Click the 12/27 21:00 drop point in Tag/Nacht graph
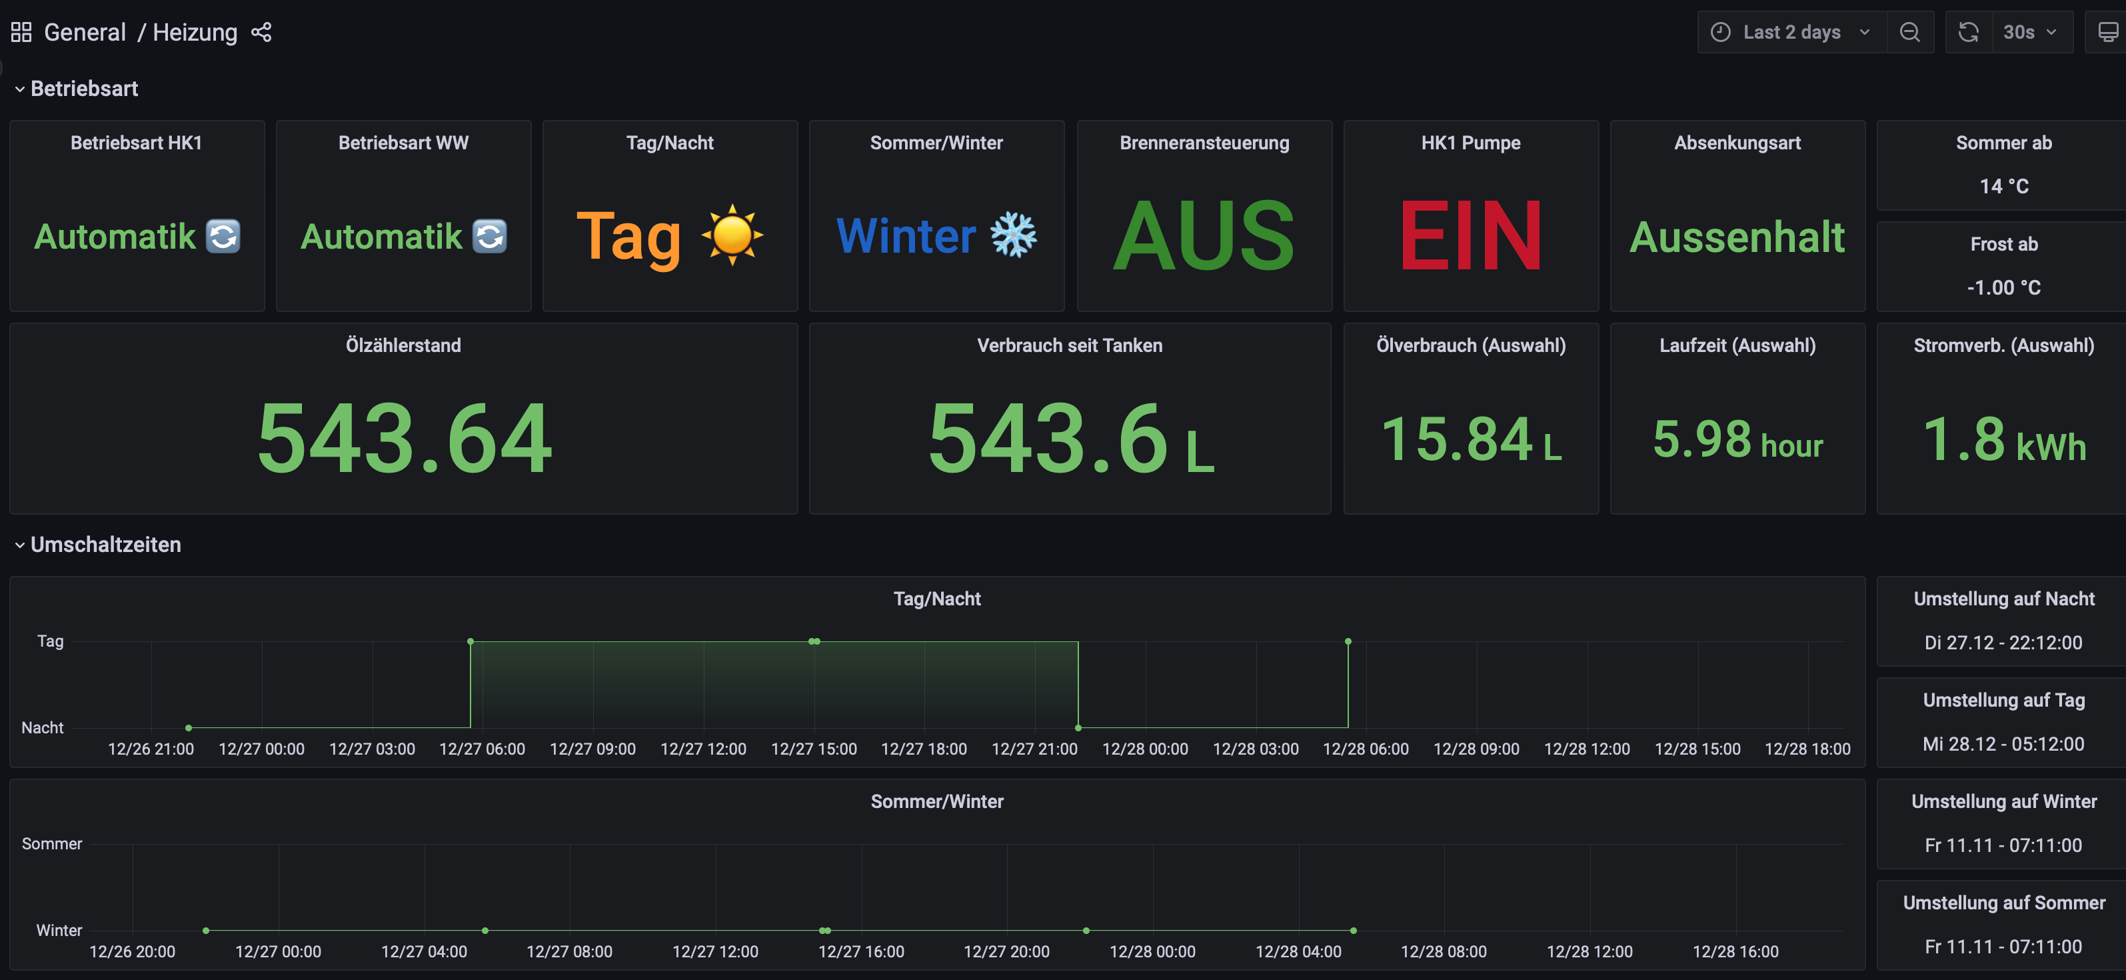 coord(1078,727)
